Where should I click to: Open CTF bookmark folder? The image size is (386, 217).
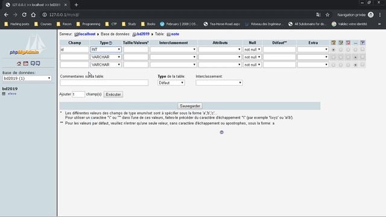(x=111, y=24)
